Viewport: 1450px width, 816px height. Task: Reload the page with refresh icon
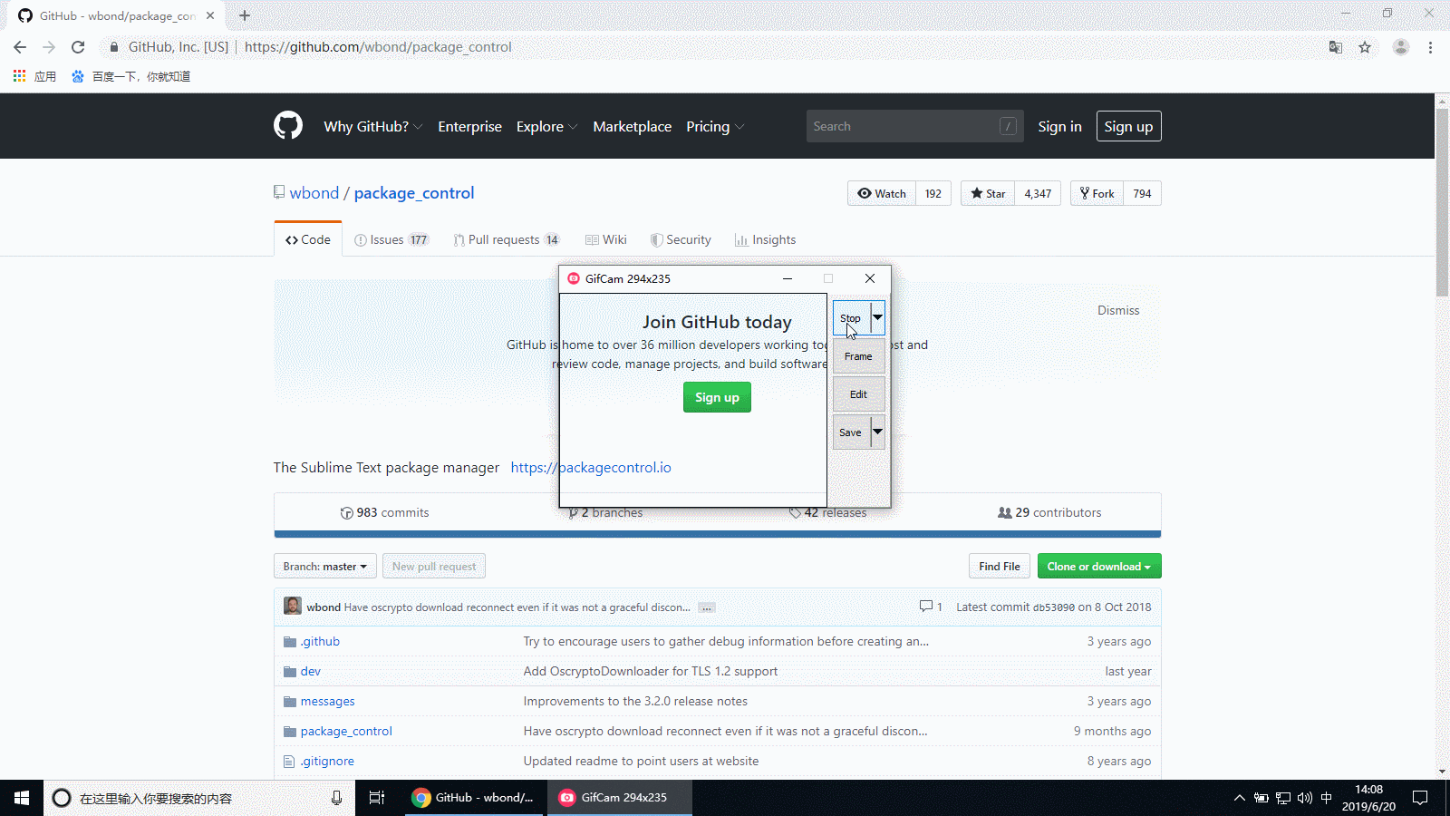(x=78, y=47)
